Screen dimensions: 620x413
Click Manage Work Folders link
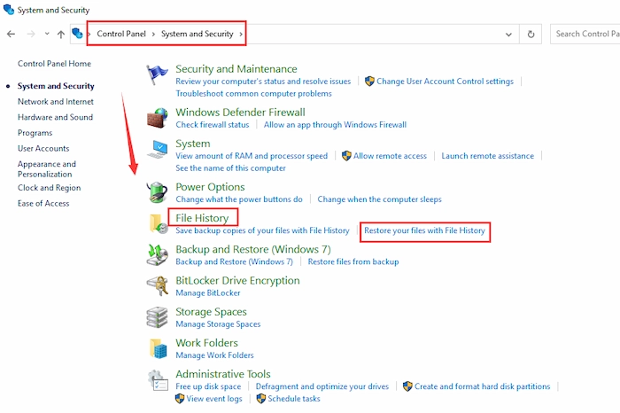[214, 355]
